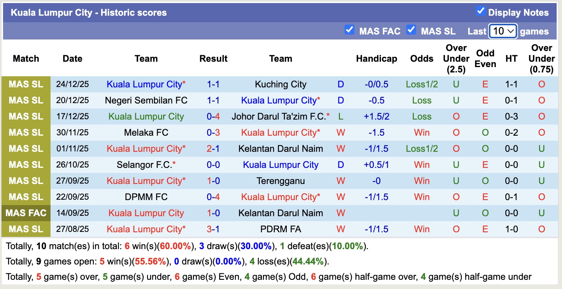Change games dropdown from 10 to another value
This screenshot has width=562, height=289.
[503, 31]
